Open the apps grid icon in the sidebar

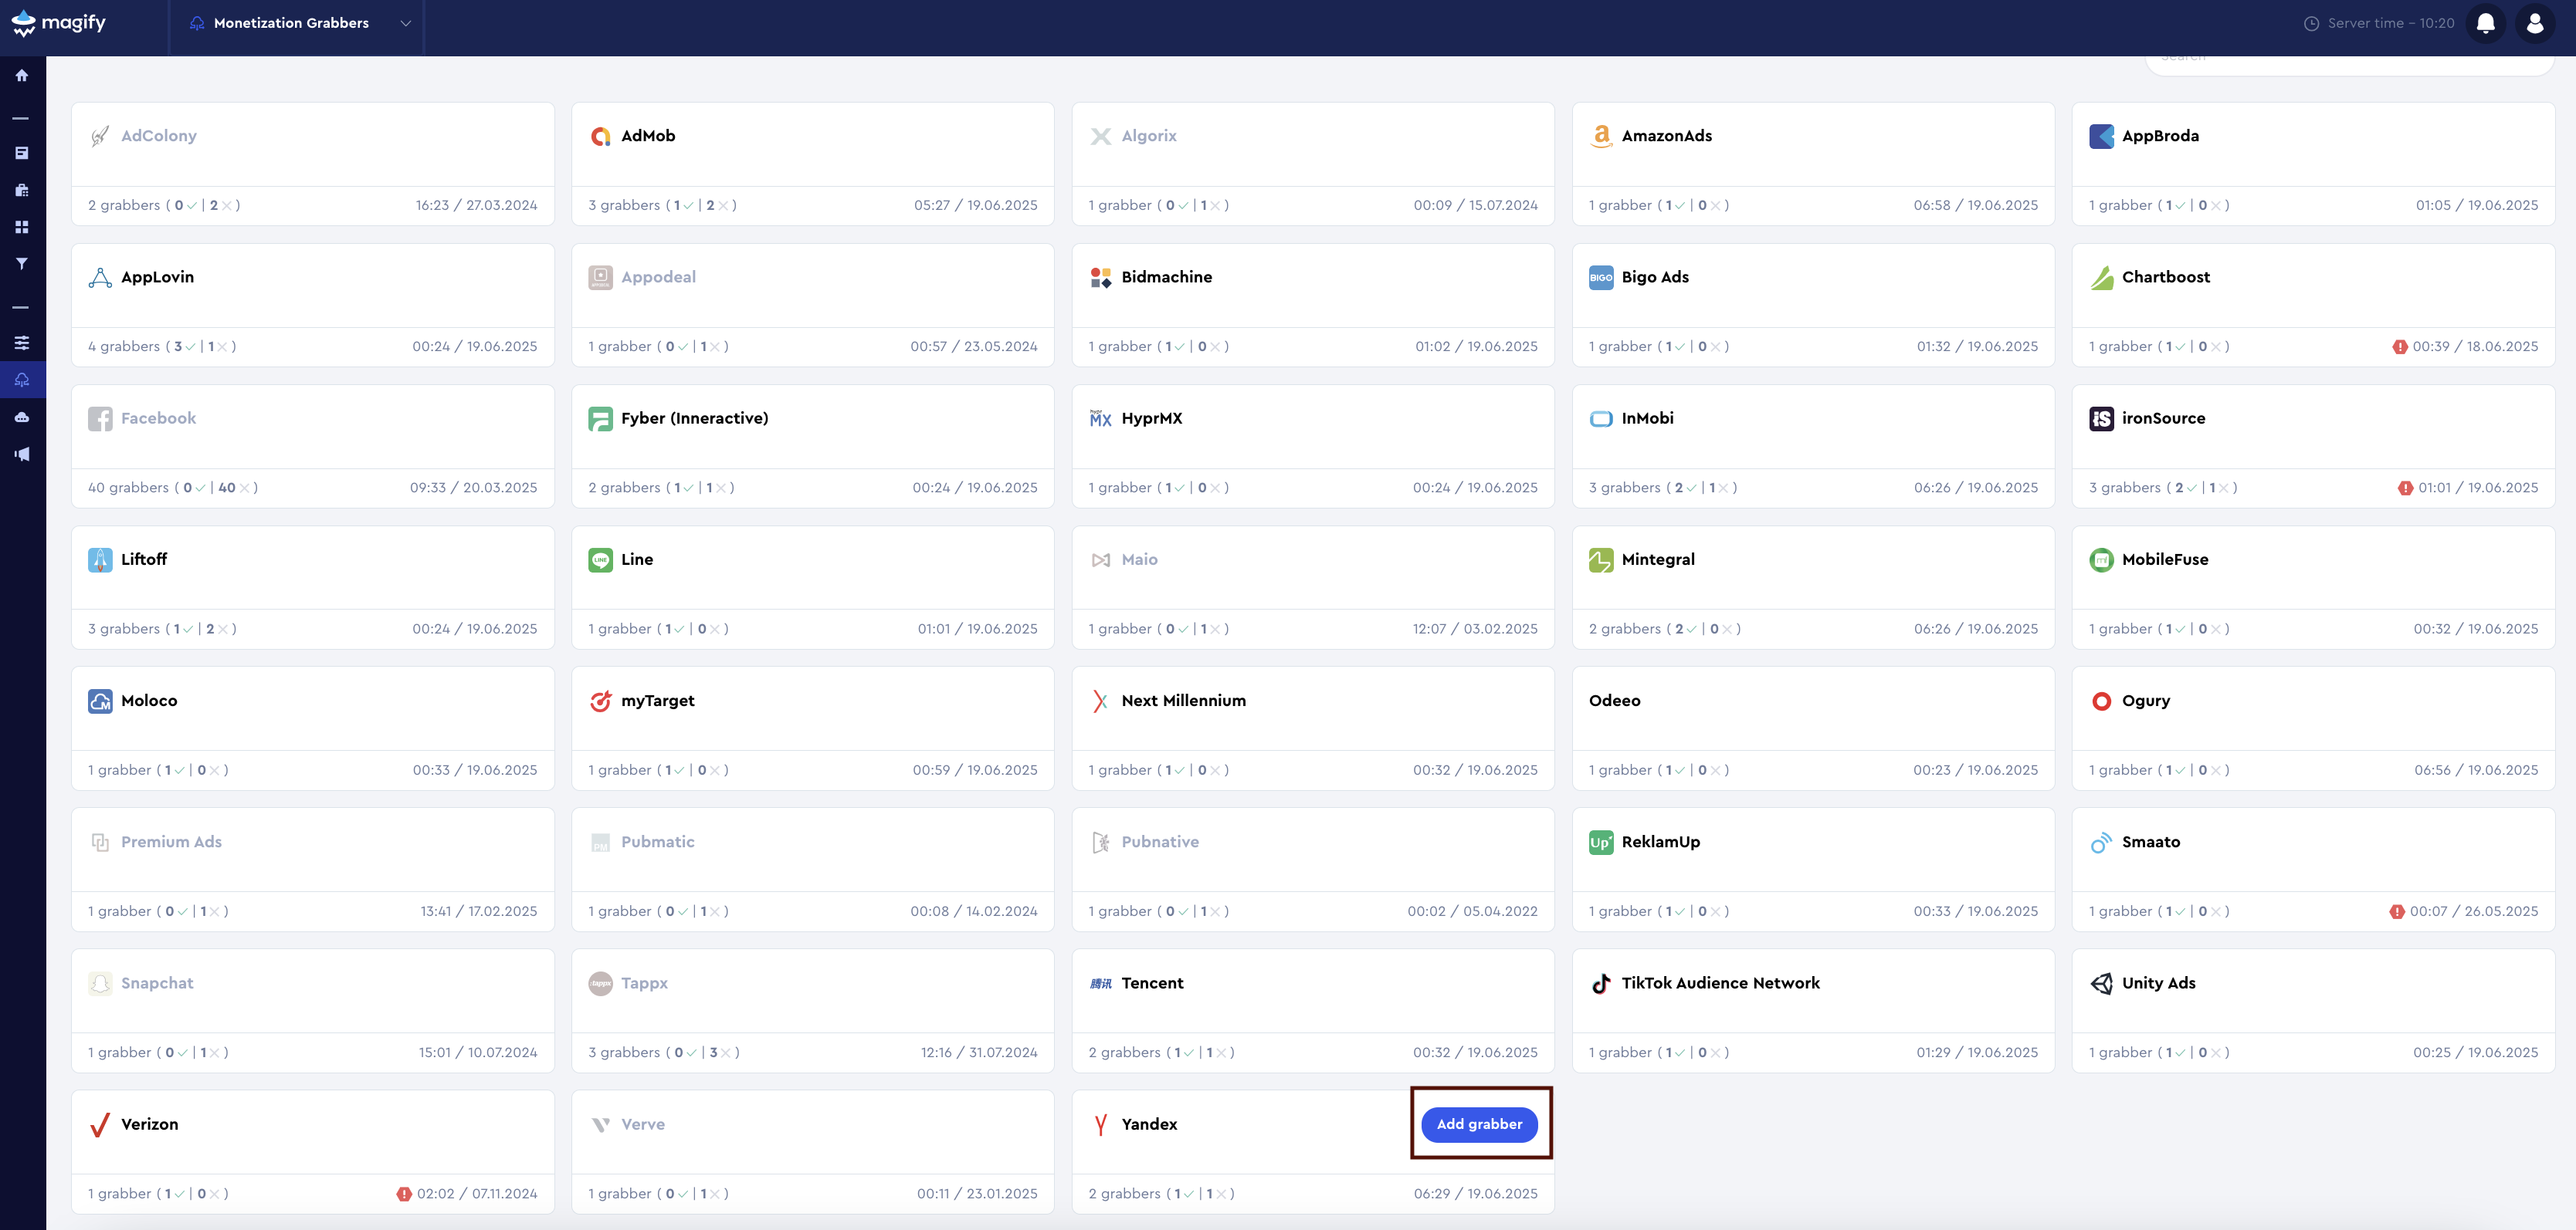coord(22,227)
